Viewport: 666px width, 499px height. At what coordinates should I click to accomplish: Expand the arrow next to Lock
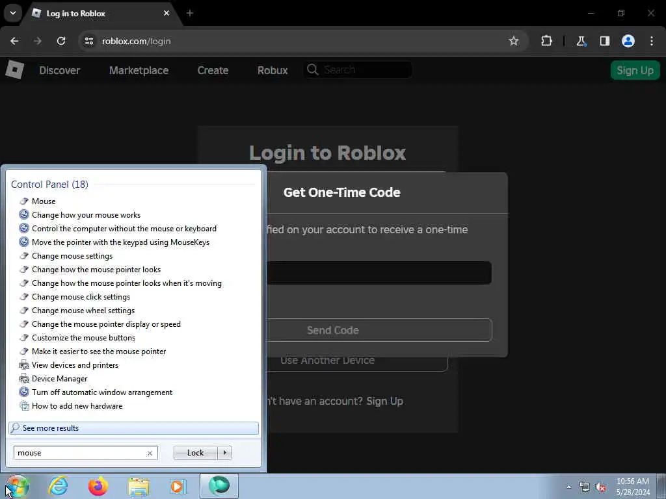tap(224, 453)
